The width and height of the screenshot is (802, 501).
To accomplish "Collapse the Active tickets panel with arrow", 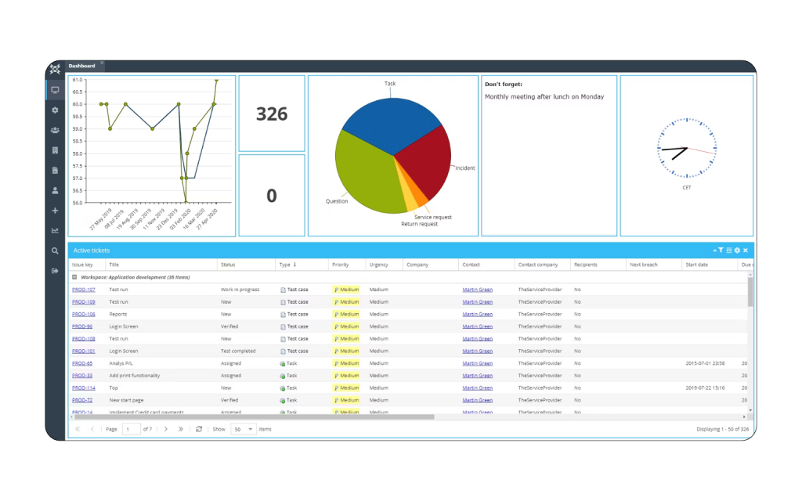I will coord(714,250).
